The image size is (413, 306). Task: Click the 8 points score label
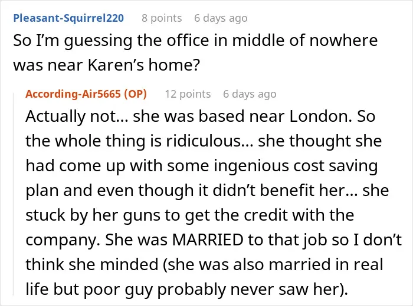click(162, 18)
